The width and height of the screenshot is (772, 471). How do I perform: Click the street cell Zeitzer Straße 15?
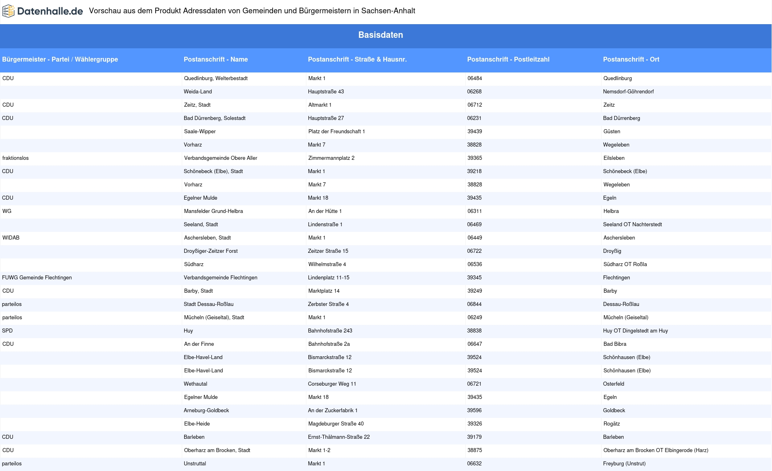point(328,251)
